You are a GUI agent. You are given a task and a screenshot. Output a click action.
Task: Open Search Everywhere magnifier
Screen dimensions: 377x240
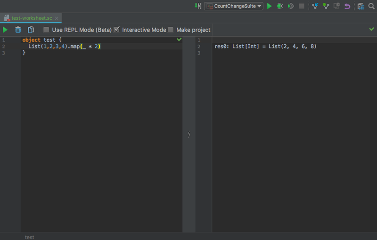(x=371, y=6)
